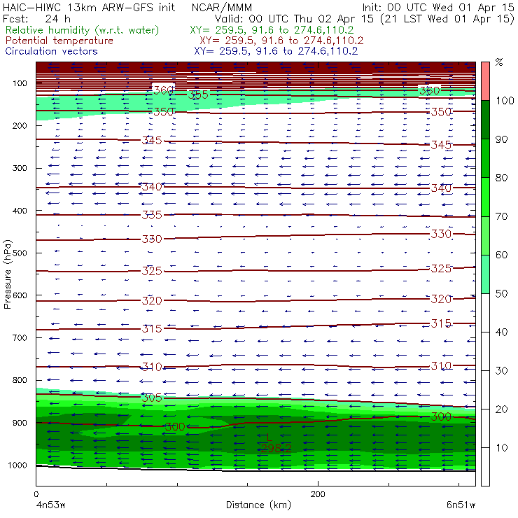
Task: Click the 'Valid: 00 UTC Thu 02 Apr 15' text
Action: point(295,18)
